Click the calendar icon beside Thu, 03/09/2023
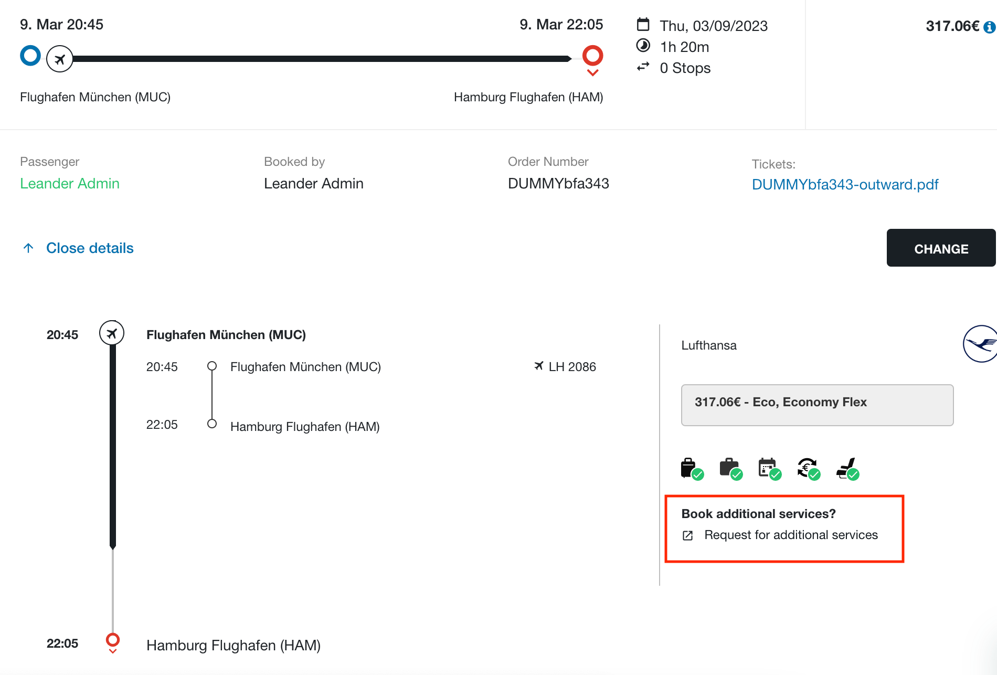This screenshot has width=997, height=675. pyautogui.click(x=643, y=25)
